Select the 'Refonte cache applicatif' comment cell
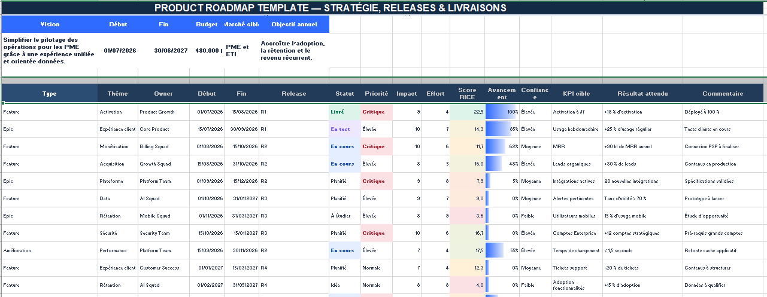767x297 pixels. [723, 250]
